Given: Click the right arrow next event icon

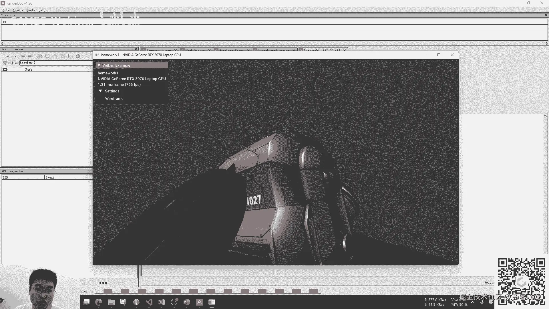Looking at the screenshot, I should (30, 56).
